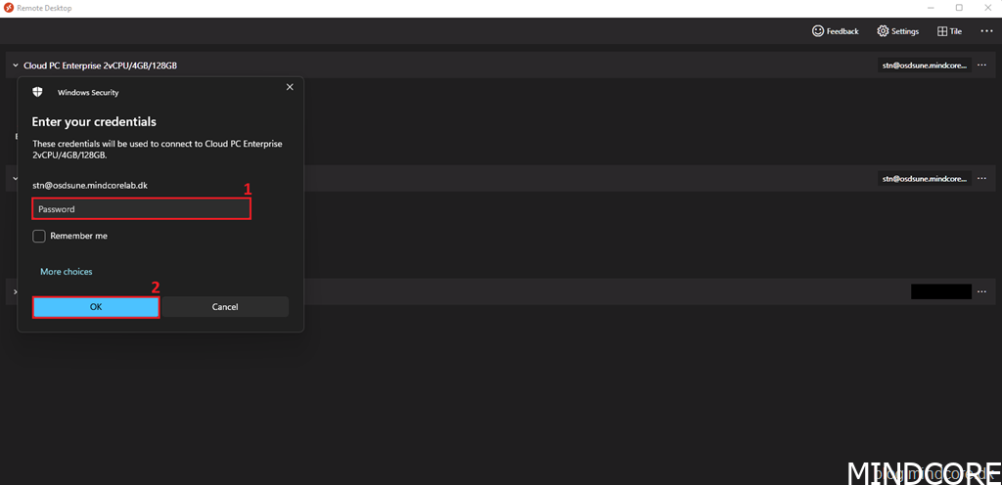Cancel the credentials prompt

click(x=225, y=307)
